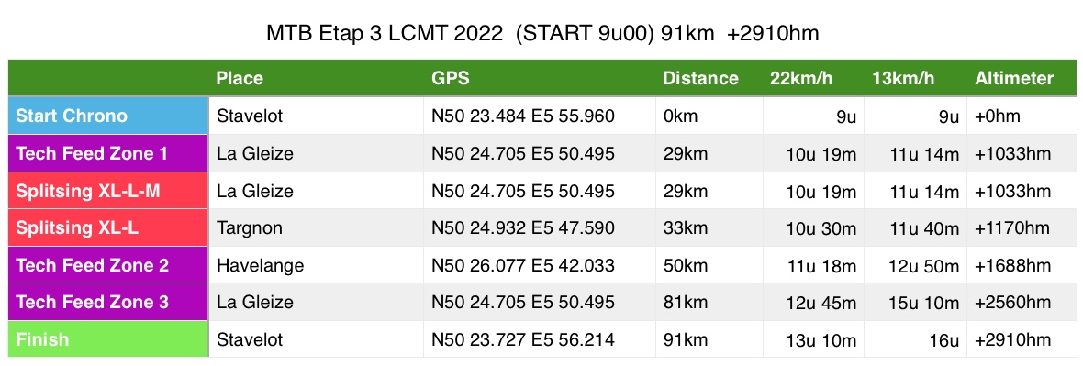Select the Distance column header
The image size is (1083, 366).
(x=700, y=79)
